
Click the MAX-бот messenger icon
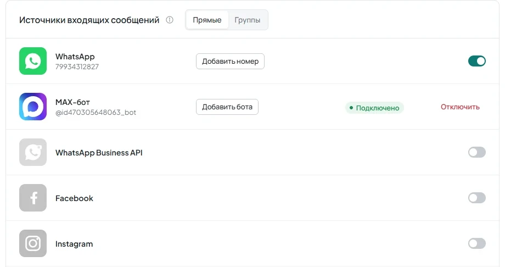coord(33,107)
